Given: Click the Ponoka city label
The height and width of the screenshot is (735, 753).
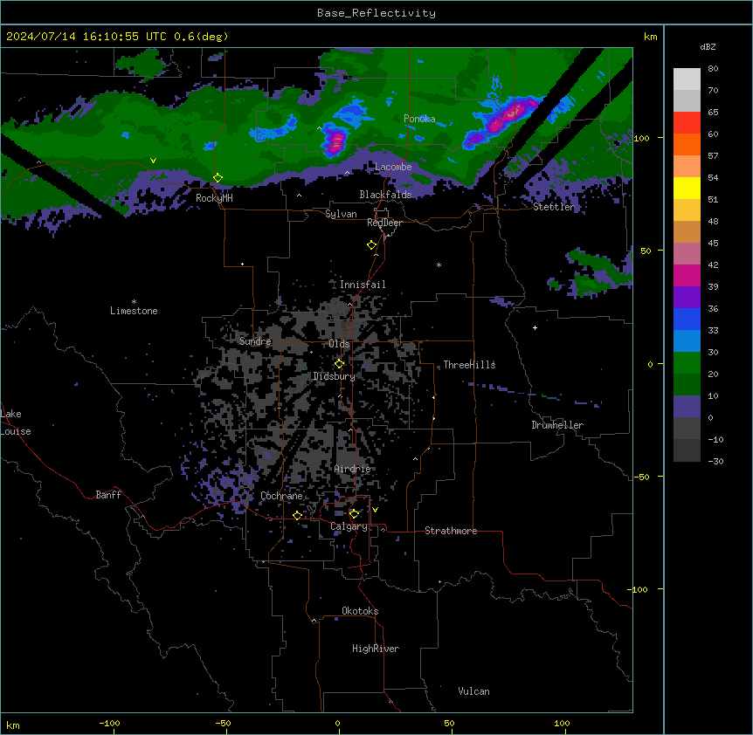Looking at the screenshot, I should 419,119.
